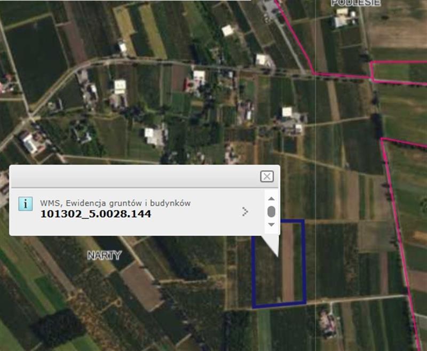Image resolution: width=427 pixels, height=351 pixels.
Task: Close the parcel info popup
Action: point(267,177)
